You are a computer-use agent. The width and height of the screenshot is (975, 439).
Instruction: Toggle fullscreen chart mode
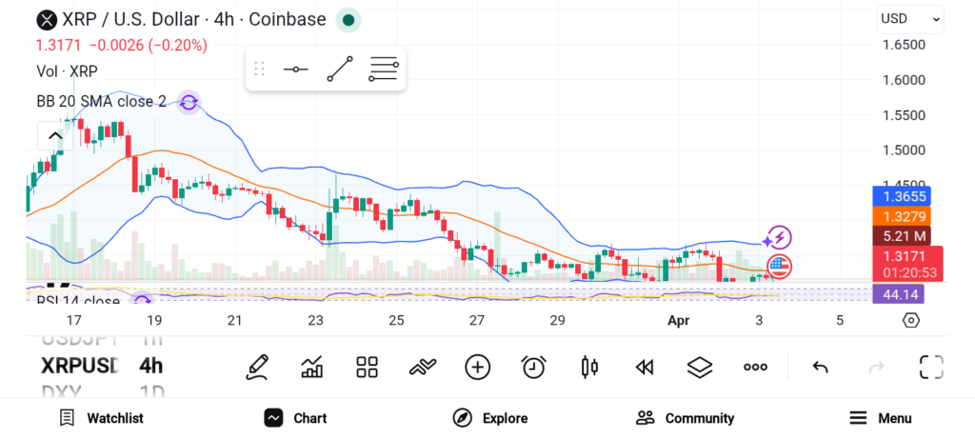pos(931,367)
